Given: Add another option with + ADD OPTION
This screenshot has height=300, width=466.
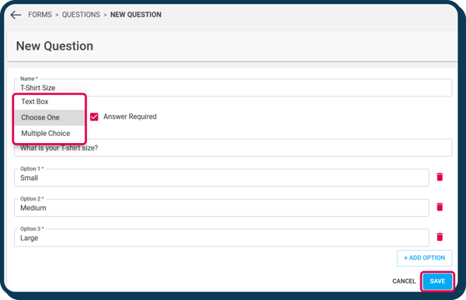Looking at the screenshot, I should coord(424,258).
